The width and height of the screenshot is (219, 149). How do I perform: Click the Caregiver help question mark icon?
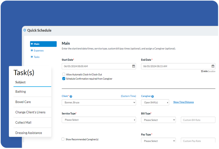[x=153, y=97]
